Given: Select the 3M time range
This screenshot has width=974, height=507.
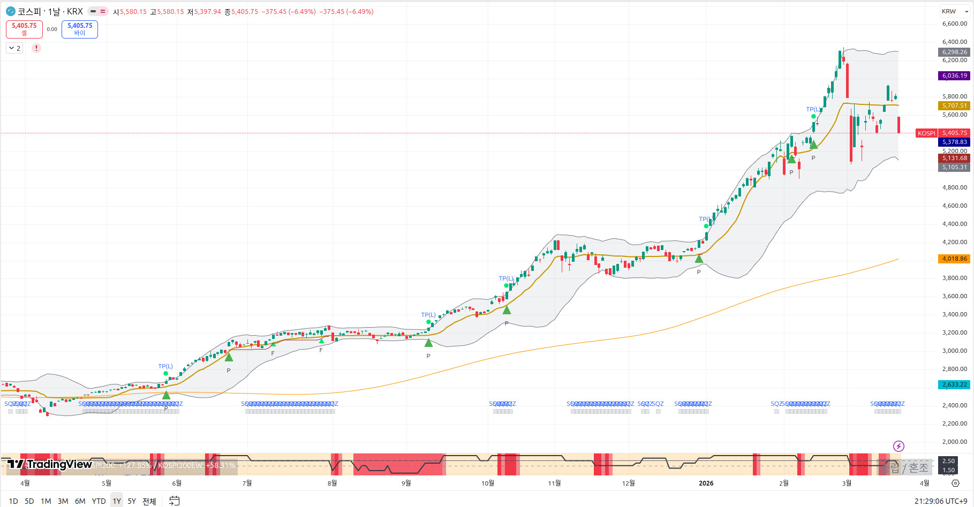Looking at the screenshot, I should [x=63, y=501].
